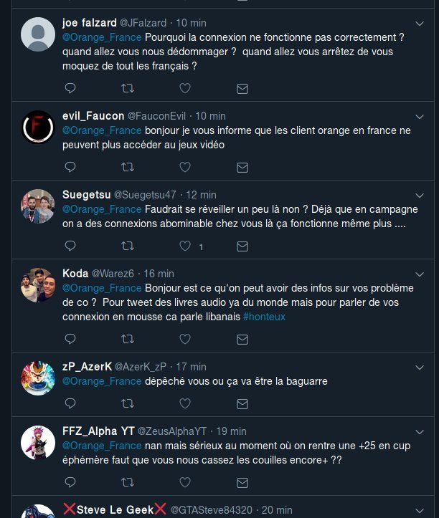Retweet joe falzard's tweet
The image size is (439, 518).
click(x=128, y=88)
